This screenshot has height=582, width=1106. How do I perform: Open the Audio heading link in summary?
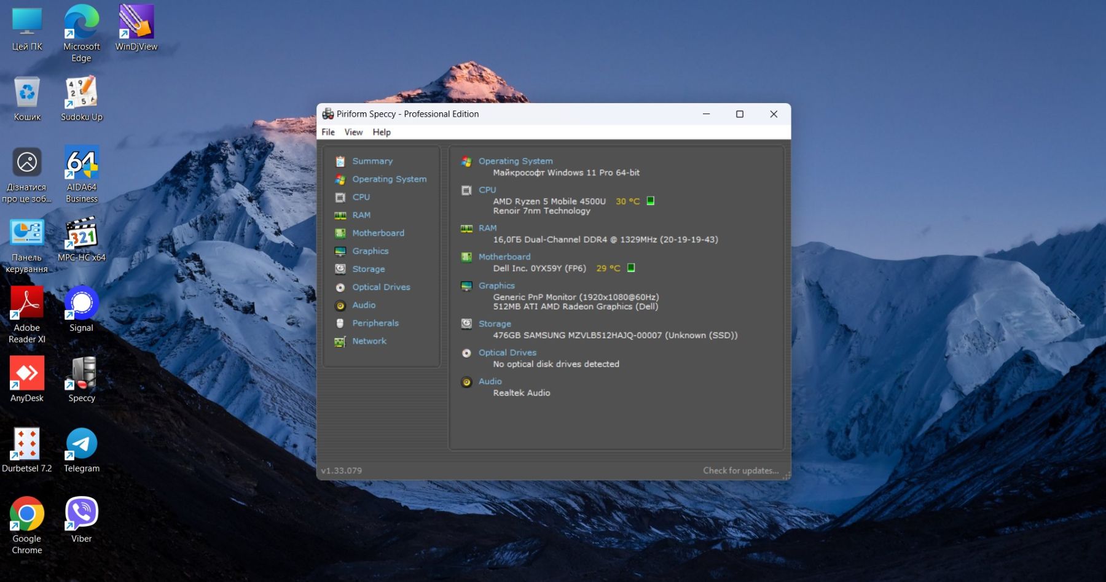pos(490,381)
